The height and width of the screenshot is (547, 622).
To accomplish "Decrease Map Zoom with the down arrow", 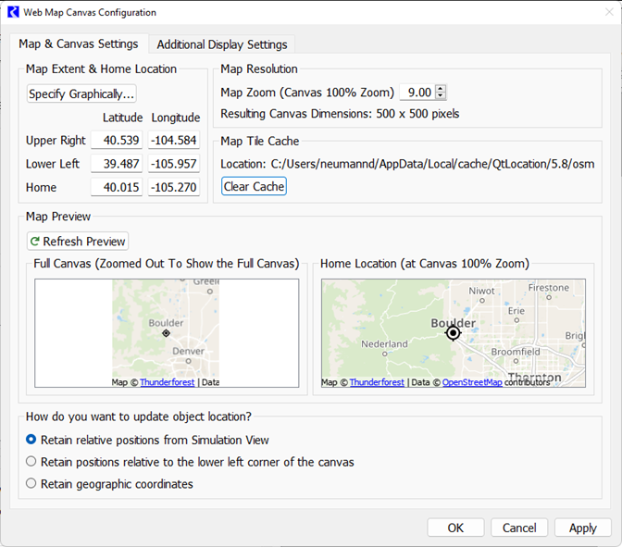I will [441, 96].
